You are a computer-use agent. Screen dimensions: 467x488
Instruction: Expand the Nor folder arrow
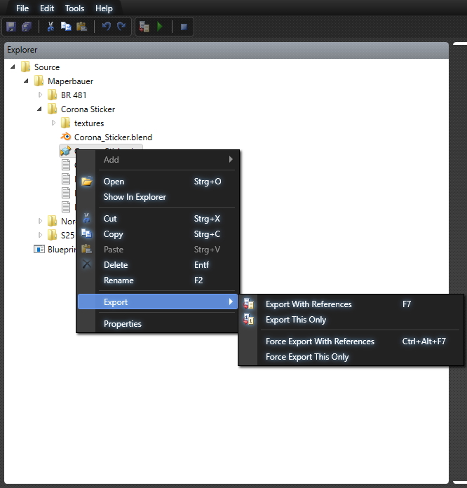pos(40,221)
